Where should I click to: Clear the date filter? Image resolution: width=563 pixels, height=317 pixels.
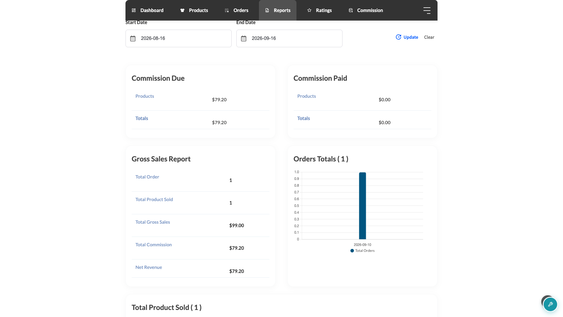[429, 37]
